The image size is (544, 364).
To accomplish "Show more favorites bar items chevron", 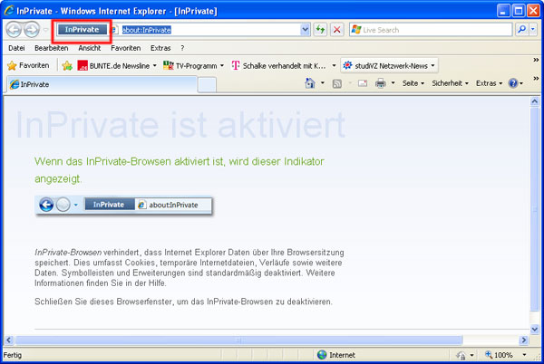I will point(536,61).
